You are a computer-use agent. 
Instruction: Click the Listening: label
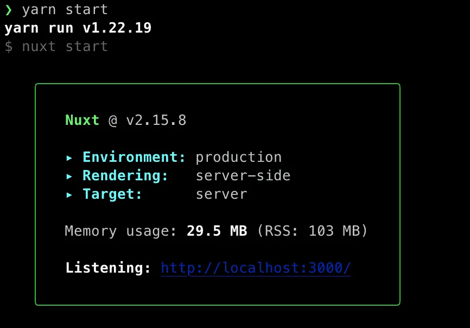point(108,267)
